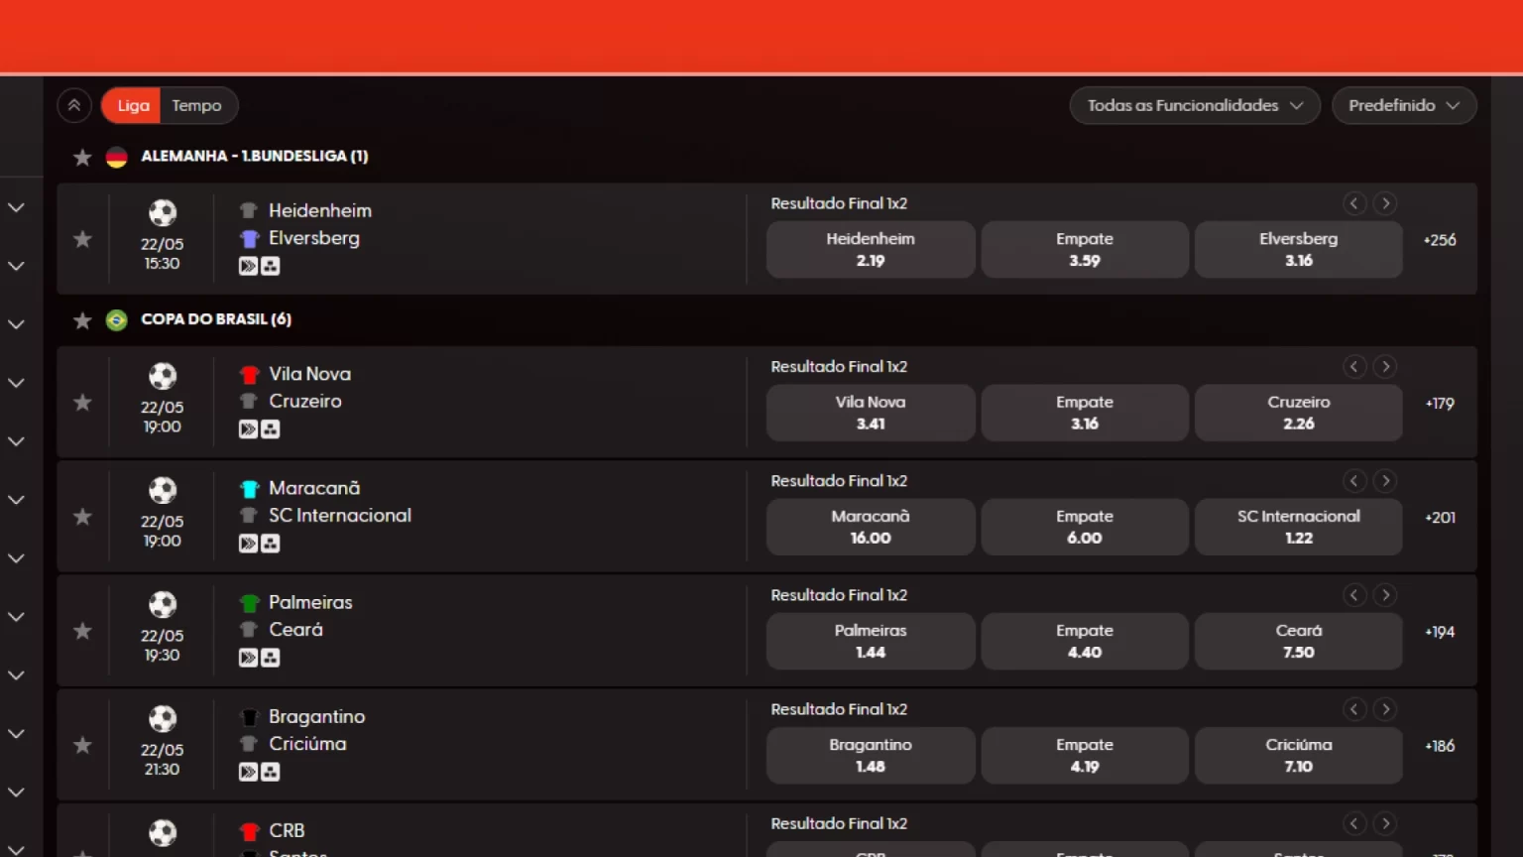Switch to the Tempo sorting tab
This screenshot has height=857, width=1523.
pos(196,105)
